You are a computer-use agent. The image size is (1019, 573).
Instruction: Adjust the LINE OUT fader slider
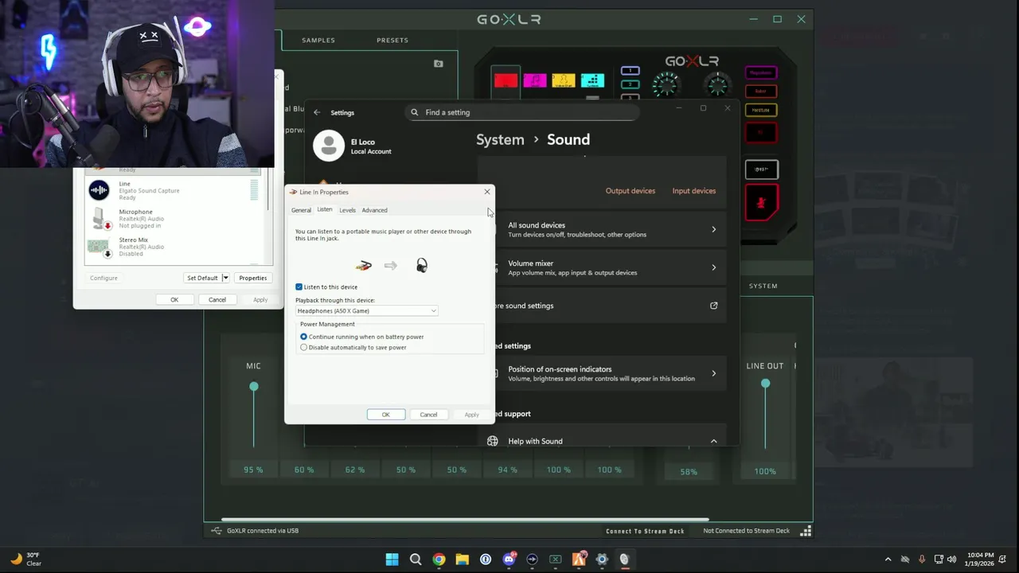click(765, 384)
